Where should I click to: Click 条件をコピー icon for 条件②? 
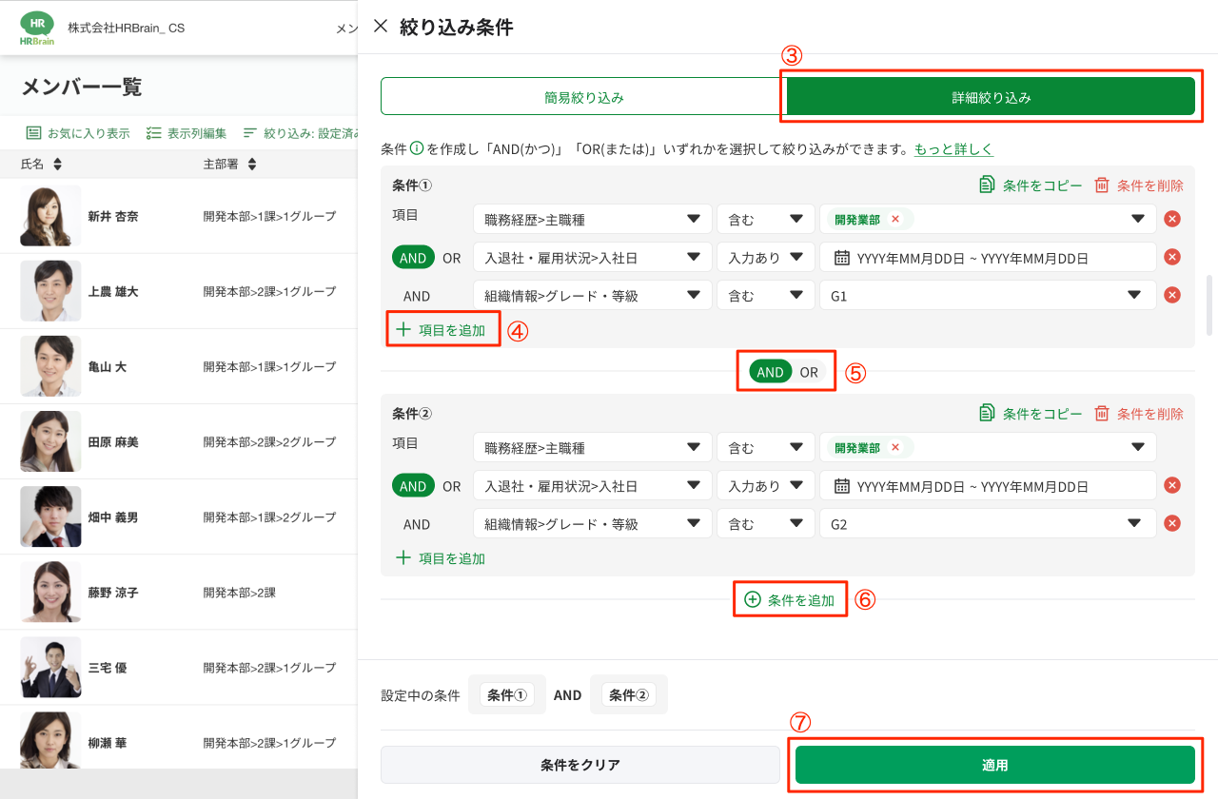(987, 414)
